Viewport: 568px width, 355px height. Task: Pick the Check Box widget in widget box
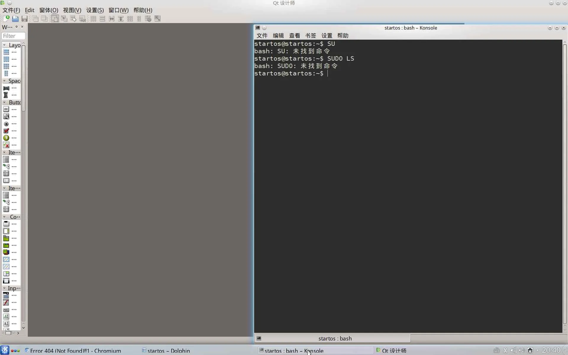click(x=6, y=131)
